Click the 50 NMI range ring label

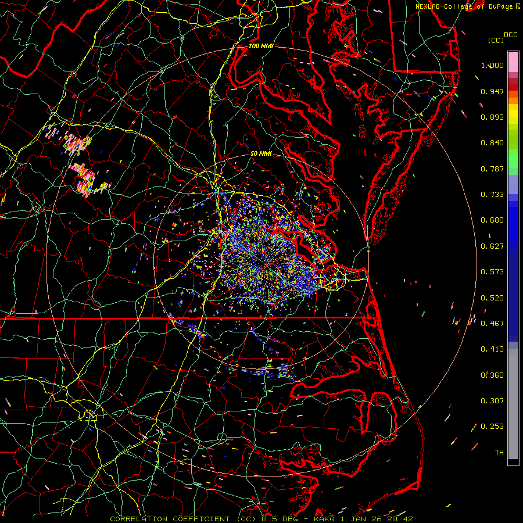coord(261,154)
